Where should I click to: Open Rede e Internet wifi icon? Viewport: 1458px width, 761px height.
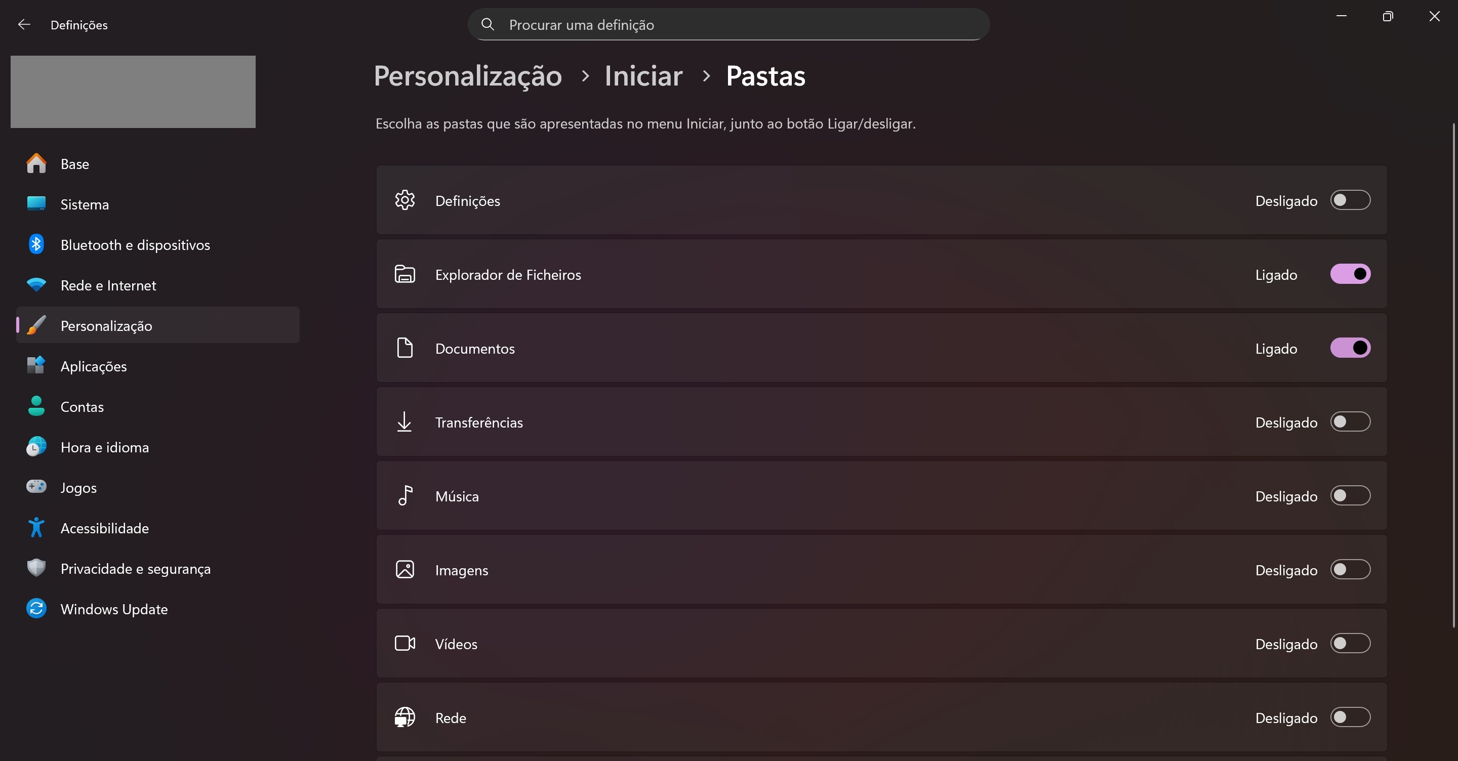pyautogui.click(x=36, y=284)
